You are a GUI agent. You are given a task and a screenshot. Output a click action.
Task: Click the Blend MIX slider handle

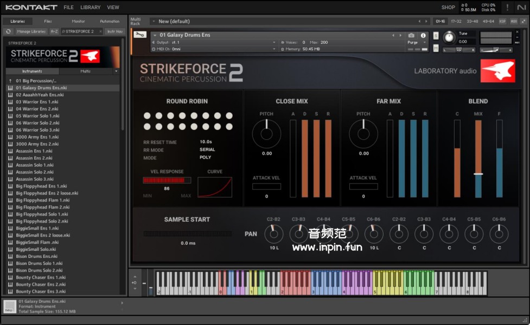coord(478,174)
